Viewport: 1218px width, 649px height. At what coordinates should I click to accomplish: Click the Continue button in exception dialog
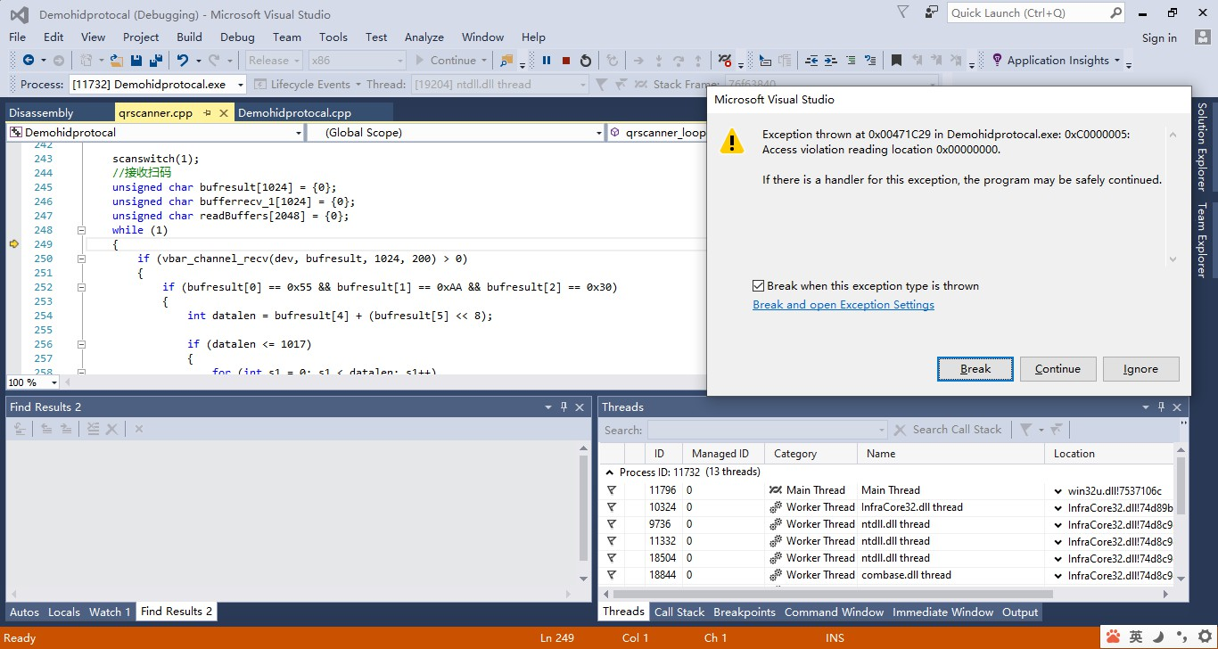click(1058, 369)
